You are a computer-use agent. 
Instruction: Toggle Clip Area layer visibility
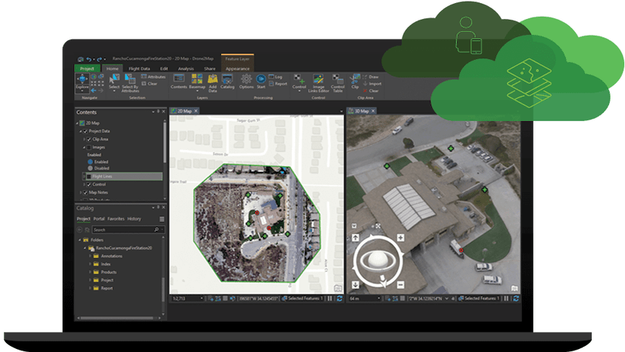pyautogui.click(x=89, y=139)
